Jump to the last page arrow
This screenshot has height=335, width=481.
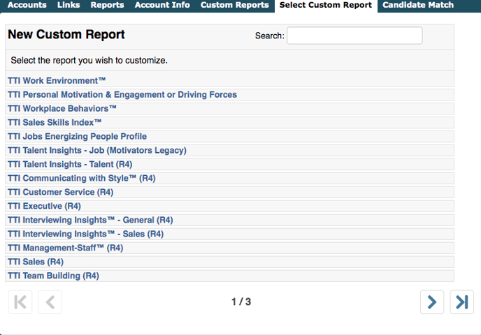click(461, 302)
